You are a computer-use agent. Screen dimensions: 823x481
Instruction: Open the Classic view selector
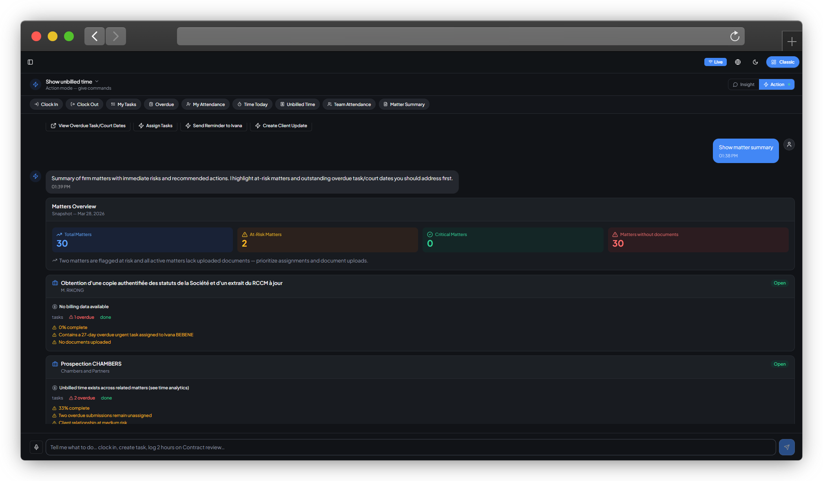coord(782,62)
